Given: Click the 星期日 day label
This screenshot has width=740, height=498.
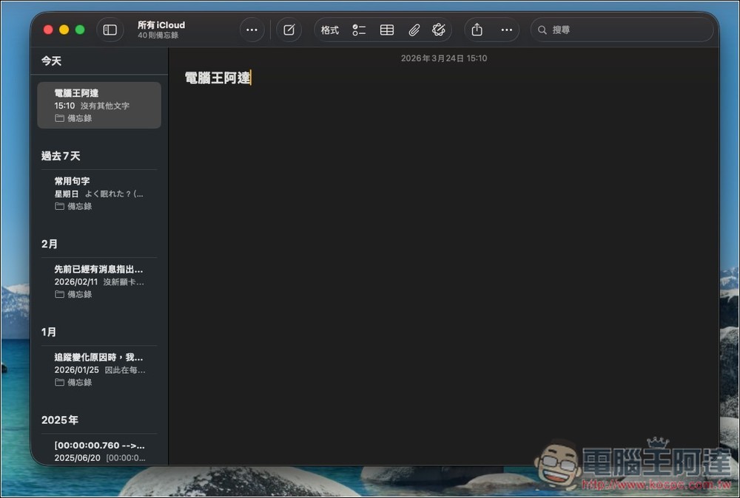Looking at the screenshot, I should point(67,194).
